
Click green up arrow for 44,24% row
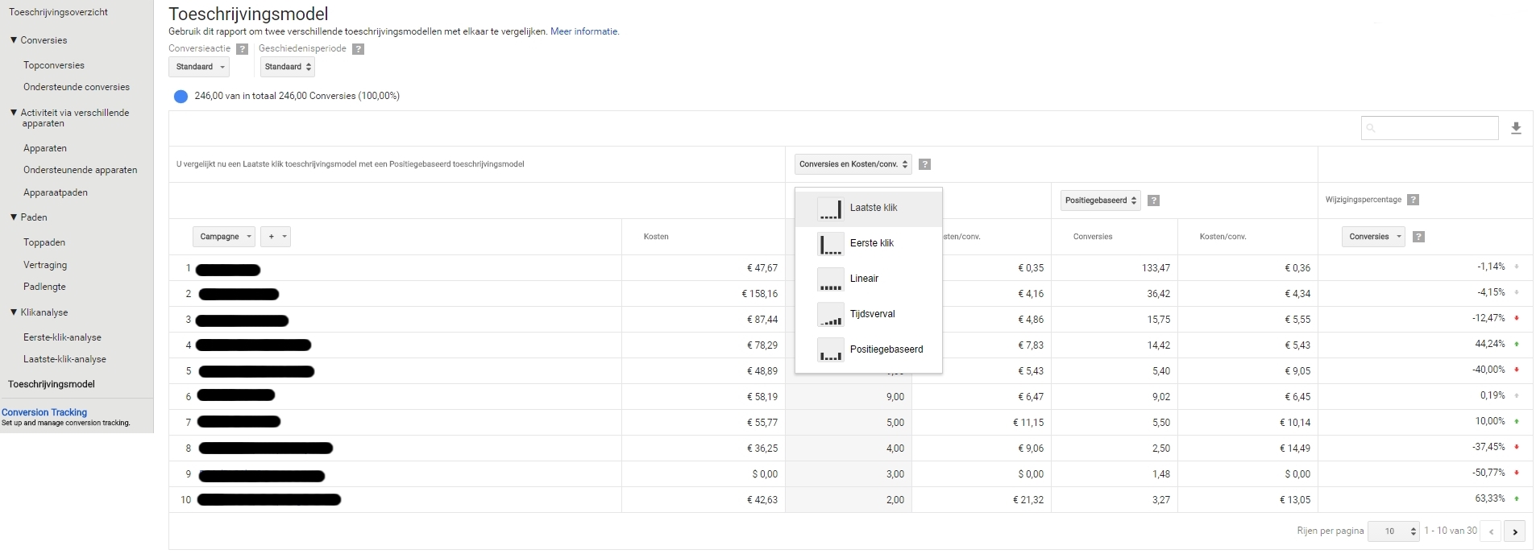[x=1517, y=345]
